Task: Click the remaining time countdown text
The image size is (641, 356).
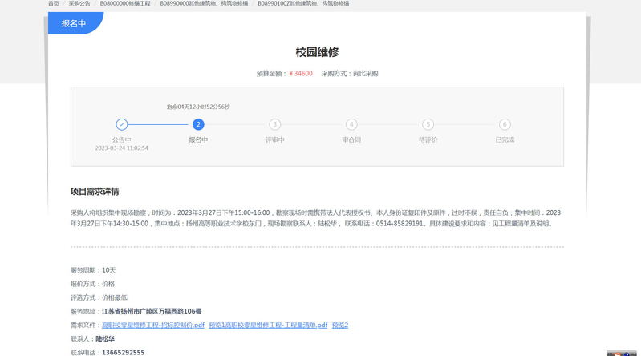Action: tap(198, 107)
